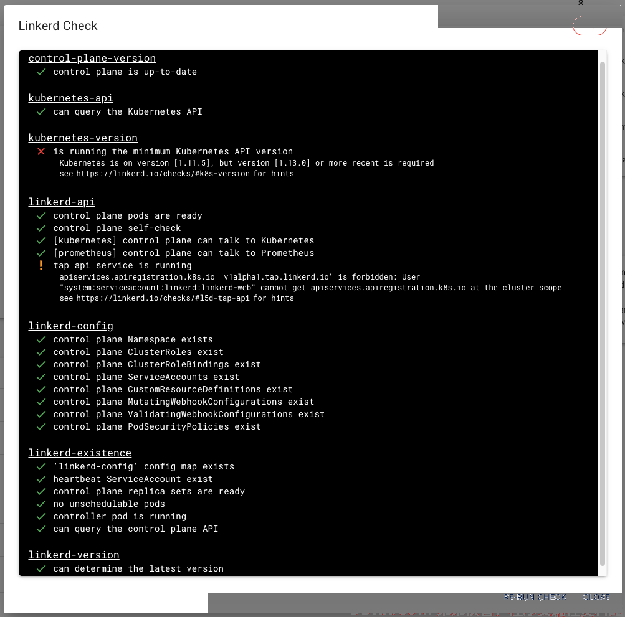Click the text 'control plane ClusterRoleBindings exist'
Image resolution: width=625 pixels, height=617 pixels.
[x=157, y=364]
